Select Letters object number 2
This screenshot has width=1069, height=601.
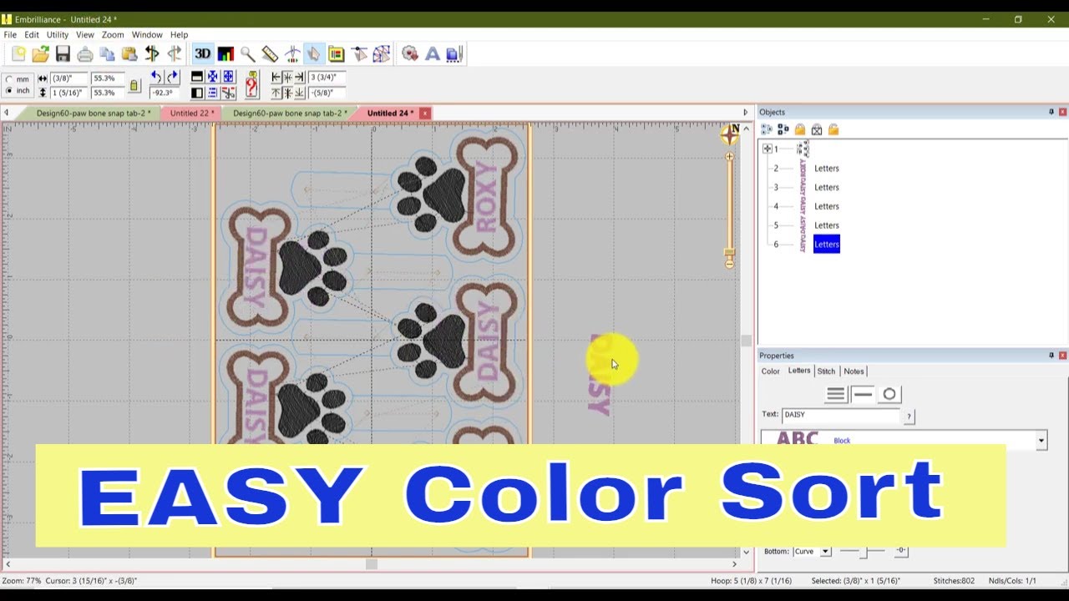pyautogui.click(x=826, y=169)
